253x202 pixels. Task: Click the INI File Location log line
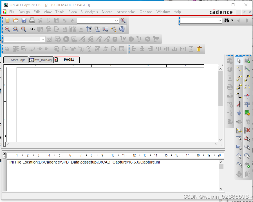click(84, 162)
